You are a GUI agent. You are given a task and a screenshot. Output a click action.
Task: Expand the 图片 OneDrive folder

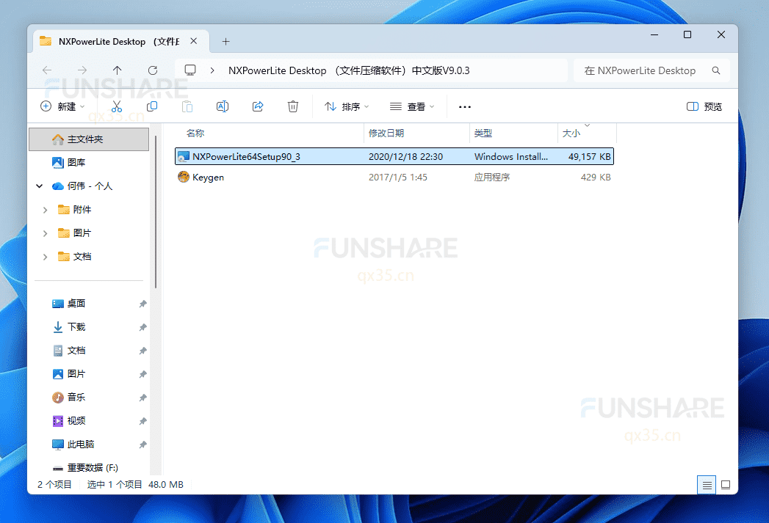45,233
